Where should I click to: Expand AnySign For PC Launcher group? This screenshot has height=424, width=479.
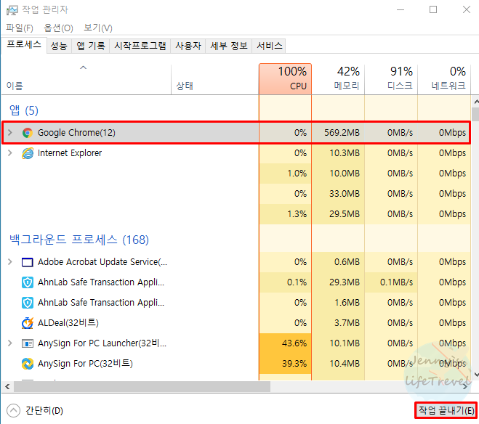(9, 343)
